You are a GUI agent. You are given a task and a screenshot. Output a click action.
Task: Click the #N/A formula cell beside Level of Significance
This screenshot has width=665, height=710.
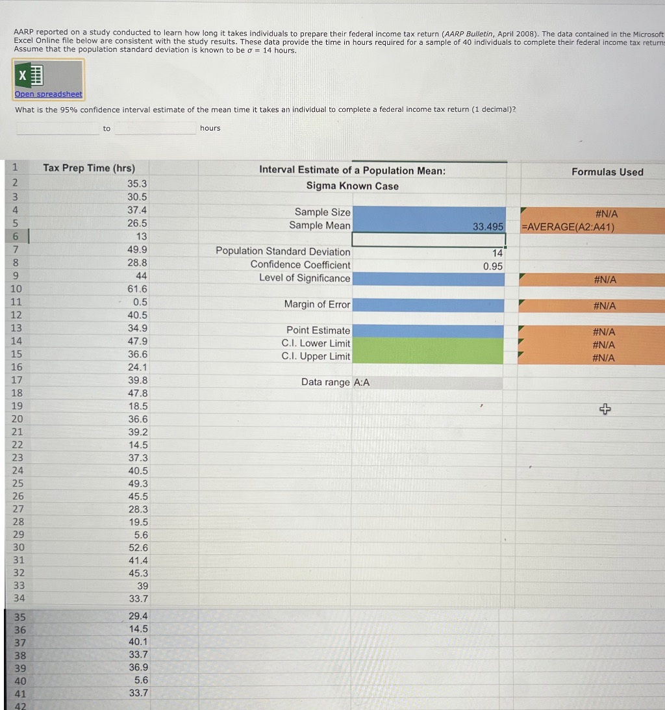point(592,280)
